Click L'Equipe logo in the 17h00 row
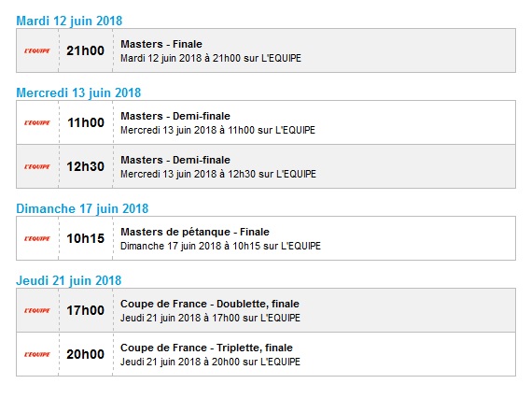531x398 pixels. (37, 310)
